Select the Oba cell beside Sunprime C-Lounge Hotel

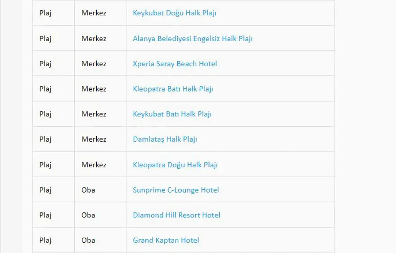[x=88, y=190]
